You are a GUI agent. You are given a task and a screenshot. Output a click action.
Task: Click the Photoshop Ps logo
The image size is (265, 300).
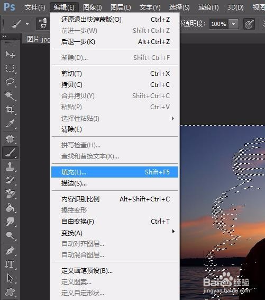(10, 7)
